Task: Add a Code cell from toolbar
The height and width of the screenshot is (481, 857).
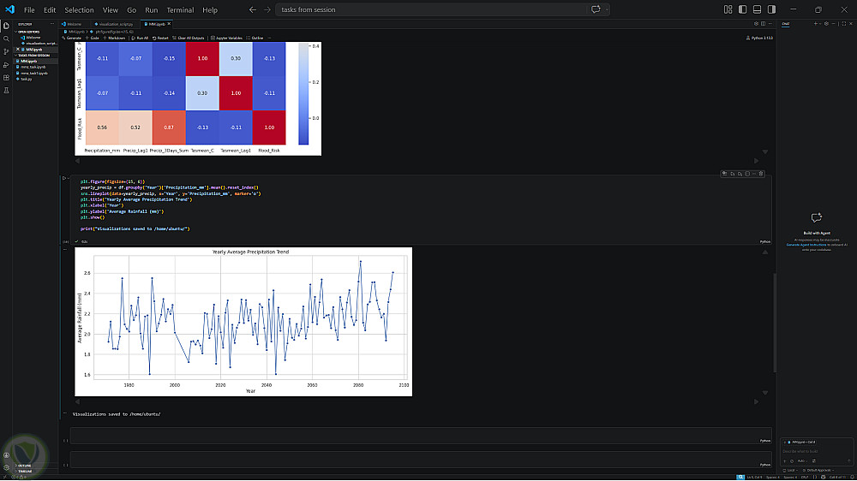Action: 93,39
